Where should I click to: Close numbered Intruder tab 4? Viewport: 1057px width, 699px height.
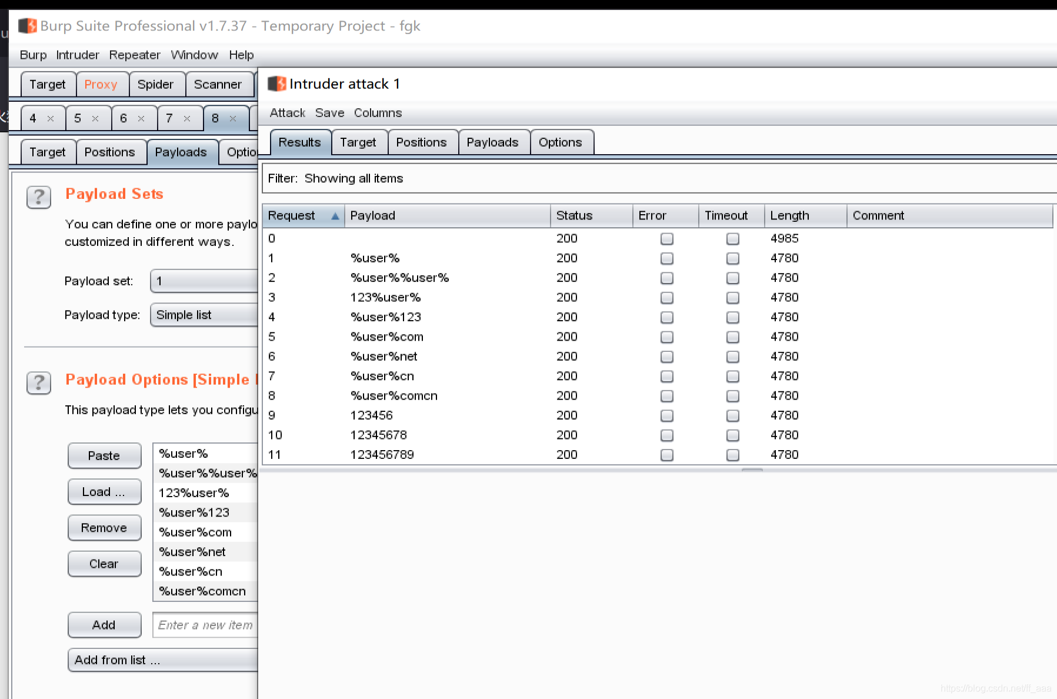(51, 118)
